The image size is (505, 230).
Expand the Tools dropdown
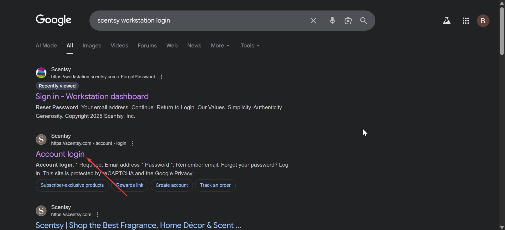tap(250, 46)
